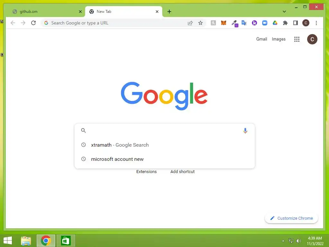Image resolution: width=329 pixels, height=247 pixels.
Task: Click the browser back arrow
Action: (13, 23)
